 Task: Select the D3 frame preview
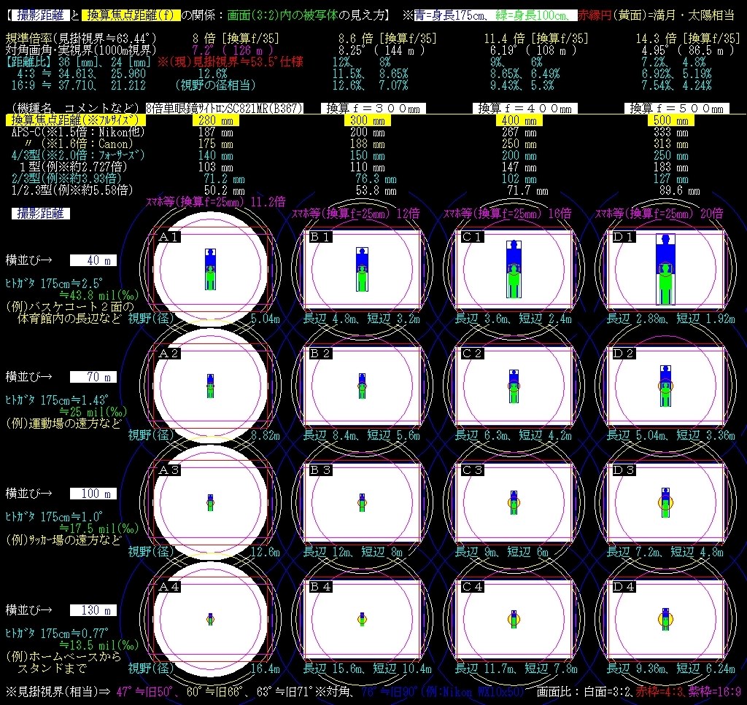point(665,502)
